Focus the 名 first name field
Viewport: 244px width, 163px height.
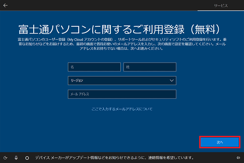point(94,67)
